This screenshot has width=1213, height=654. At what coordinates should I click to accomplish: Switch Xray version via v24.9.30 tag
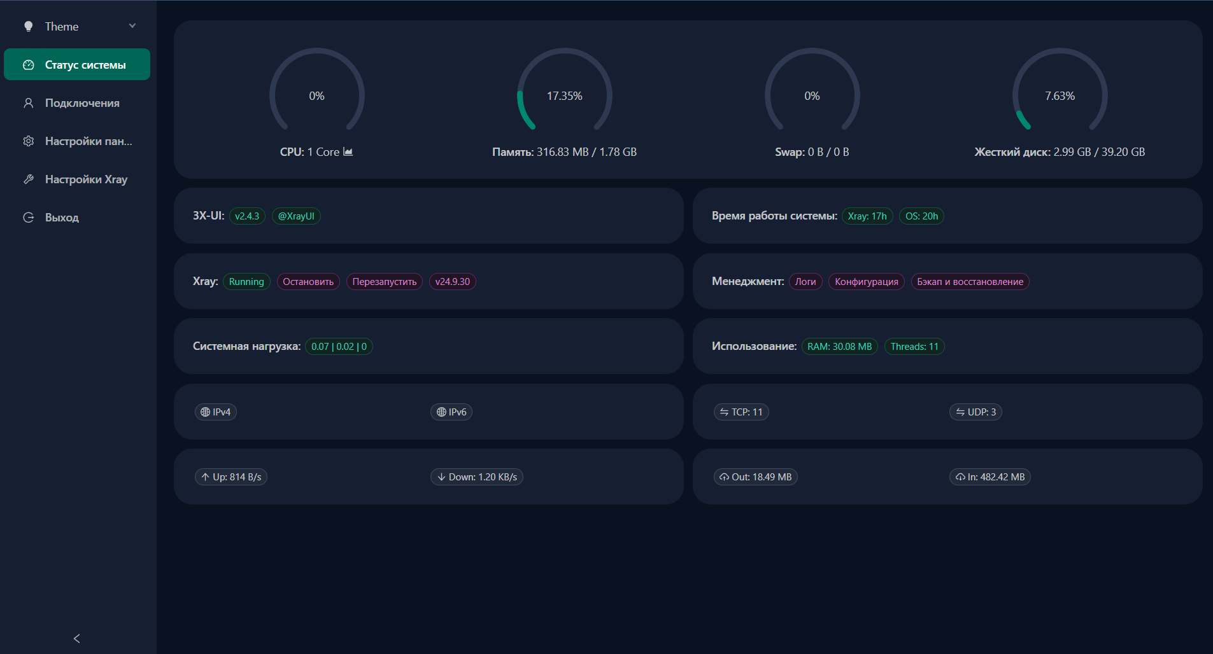tap(453, 281)
